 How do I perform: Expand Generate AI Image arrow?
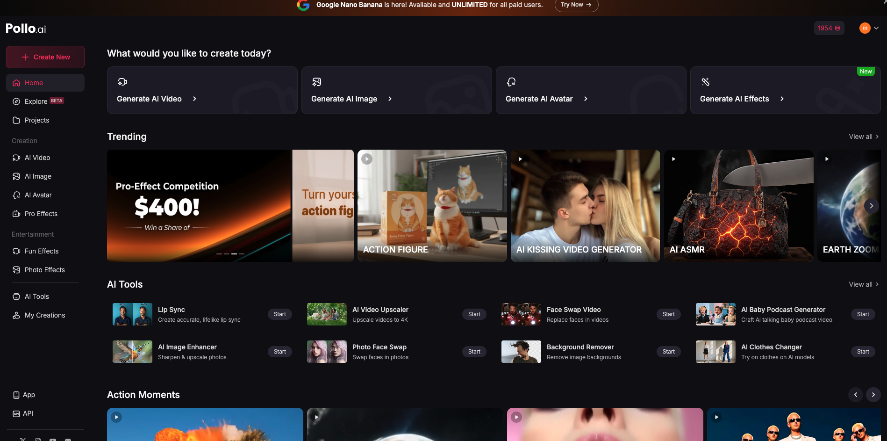coord(390,99)
